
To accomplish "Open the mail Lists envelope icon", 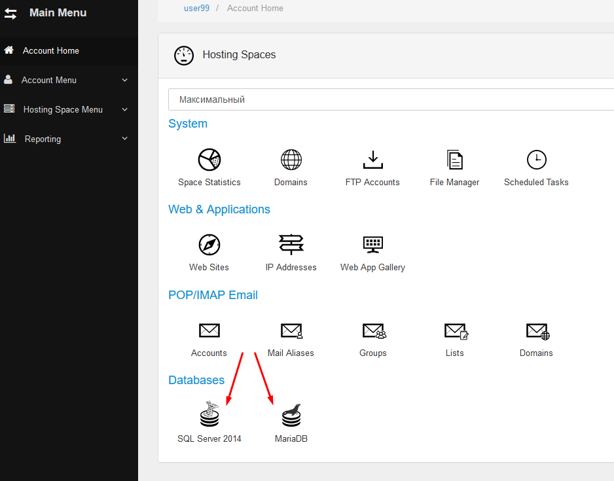I will [456, 331].
